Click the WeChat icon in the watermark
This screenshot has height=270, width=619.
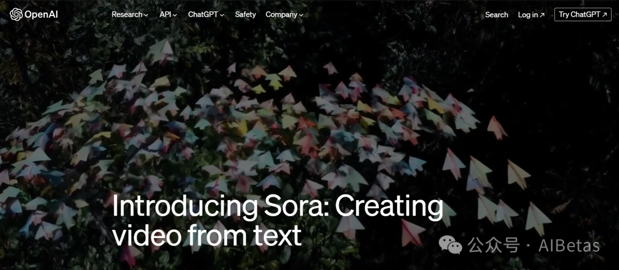click(x=450, y=247)
